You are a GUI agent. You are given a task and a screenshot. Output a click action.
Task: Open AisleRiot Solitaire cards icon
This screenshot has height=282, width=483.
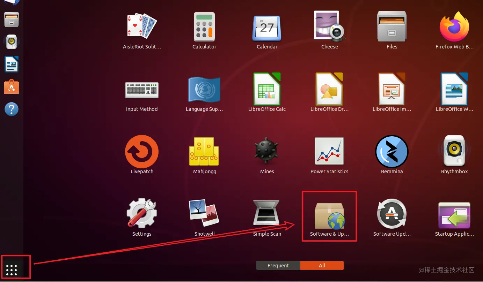pyautogui.click(x=142, y=25)
